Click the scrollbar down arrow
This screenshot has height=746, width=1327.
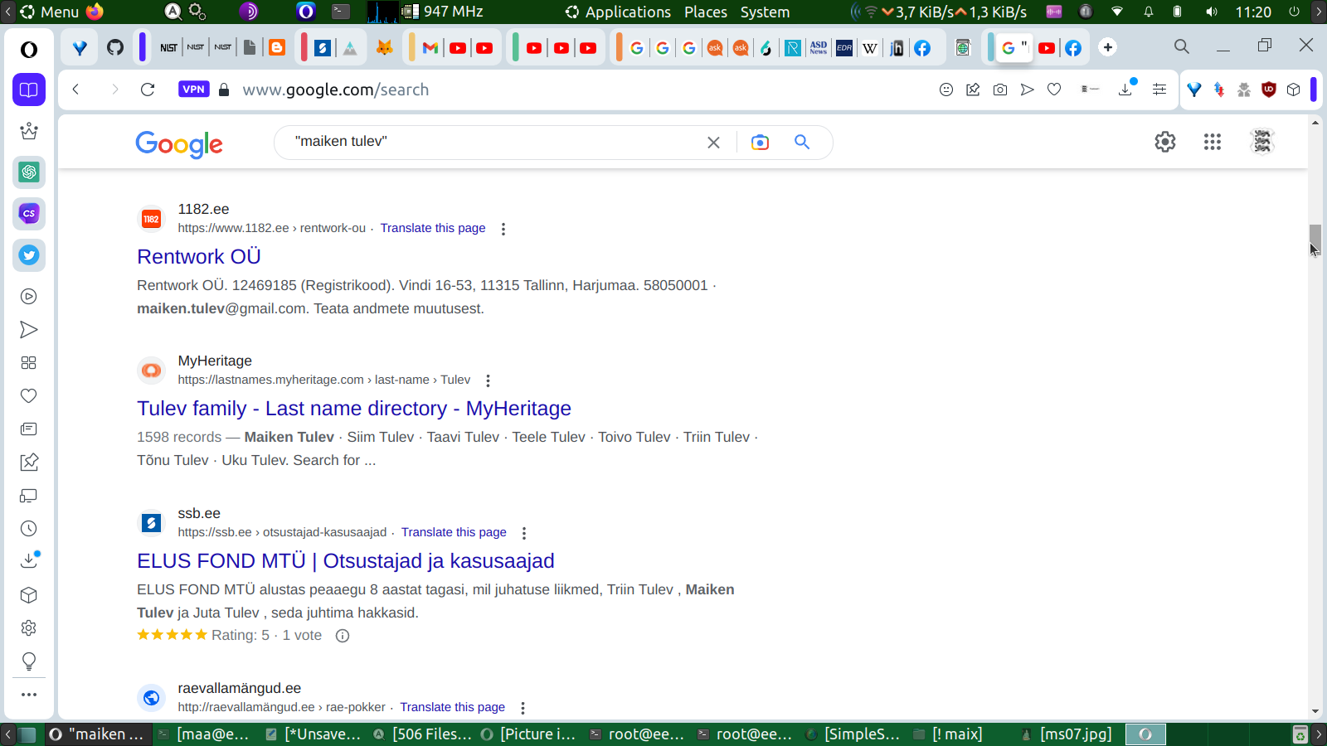(1315, 711)
